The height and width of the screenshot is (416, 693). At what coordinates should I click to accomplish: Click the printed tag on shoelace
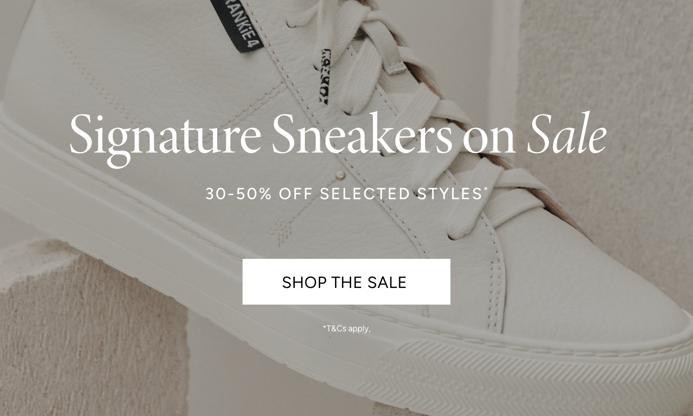[x=326, y=75]
